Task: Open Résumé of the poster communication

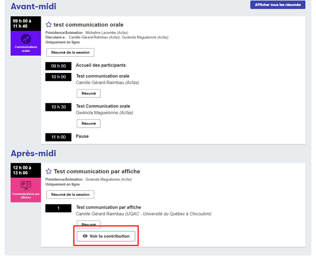Action: pos(89,224)
